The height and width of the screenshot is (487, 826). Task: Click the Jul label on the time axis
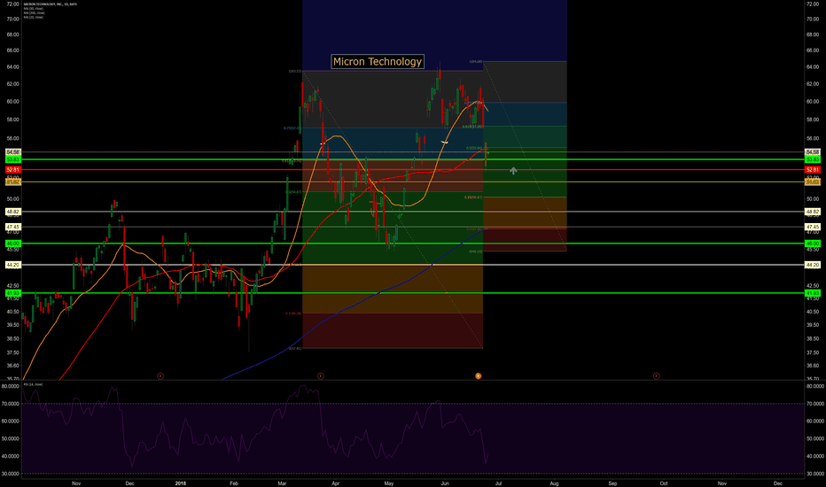[498, 483]
